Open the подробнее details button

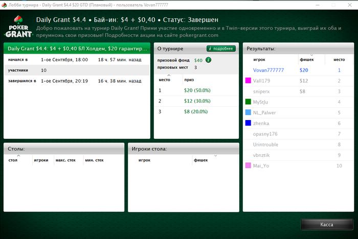(221, 49)
